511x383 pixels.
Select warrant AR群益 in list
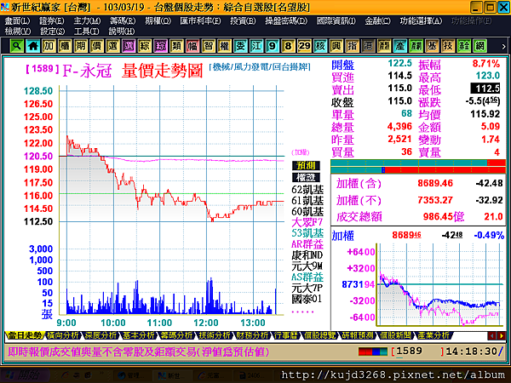tap(307, 244)
